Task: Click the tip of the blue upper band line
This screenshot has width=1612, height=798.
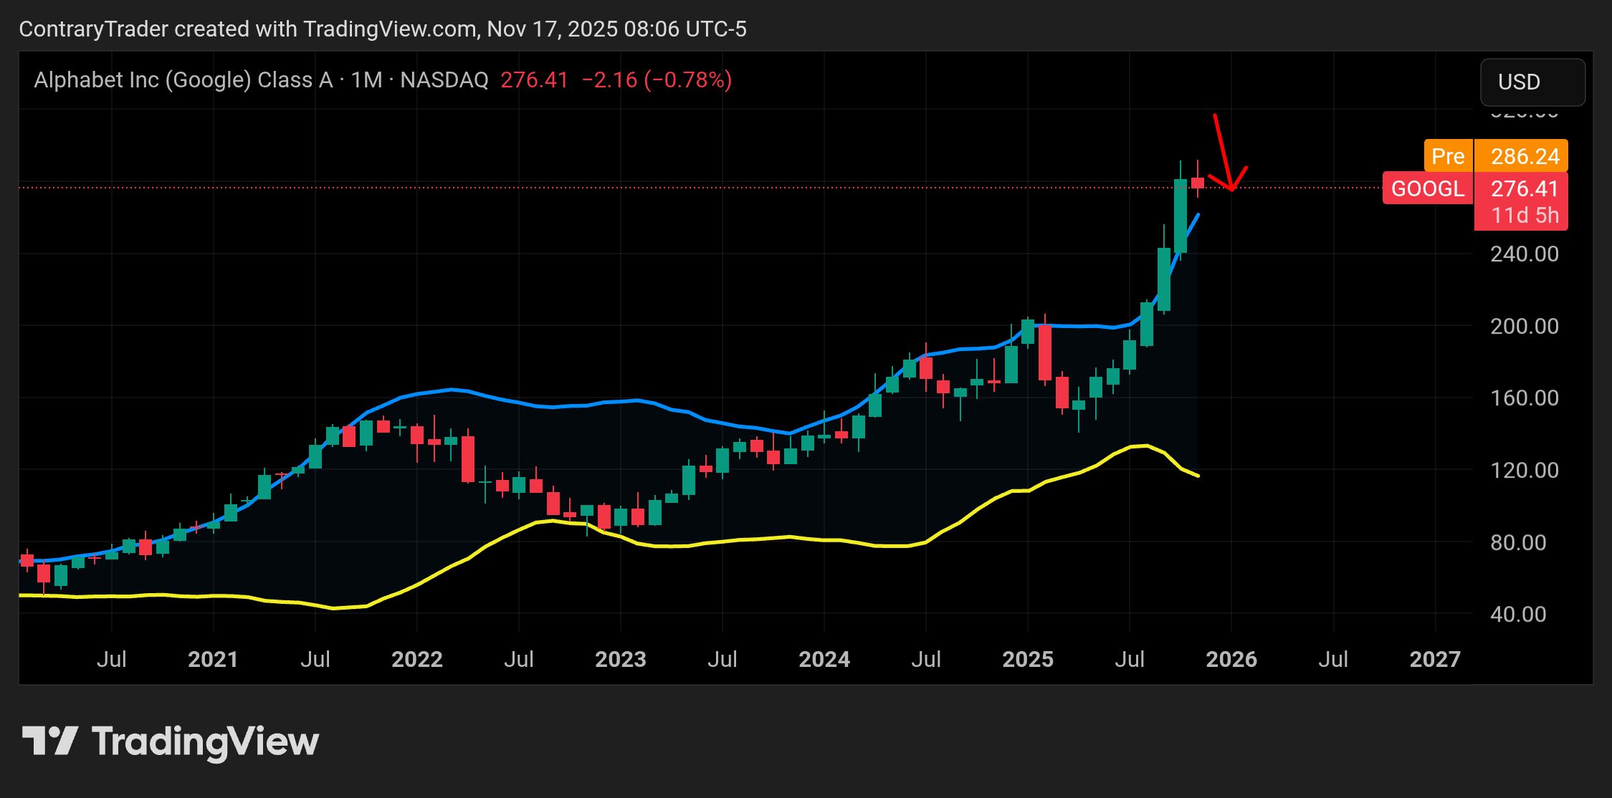Action: 1198,215
